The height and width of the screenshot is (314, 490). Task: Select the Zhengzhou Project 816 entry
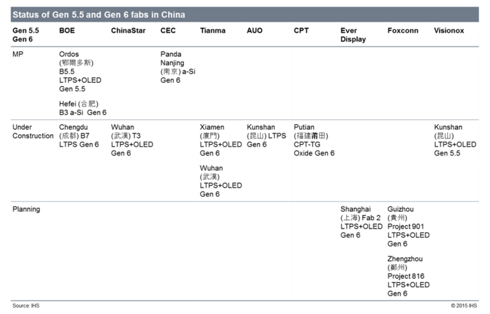click(x=408, y=276)
